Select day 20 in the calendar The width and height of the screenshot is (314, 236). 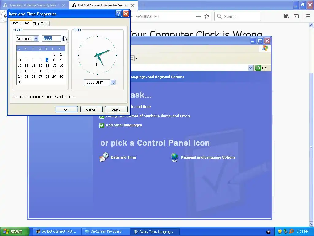coord(40,71)
